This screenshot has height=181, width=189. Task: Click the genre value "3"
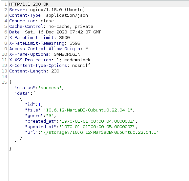coord(50,116)
